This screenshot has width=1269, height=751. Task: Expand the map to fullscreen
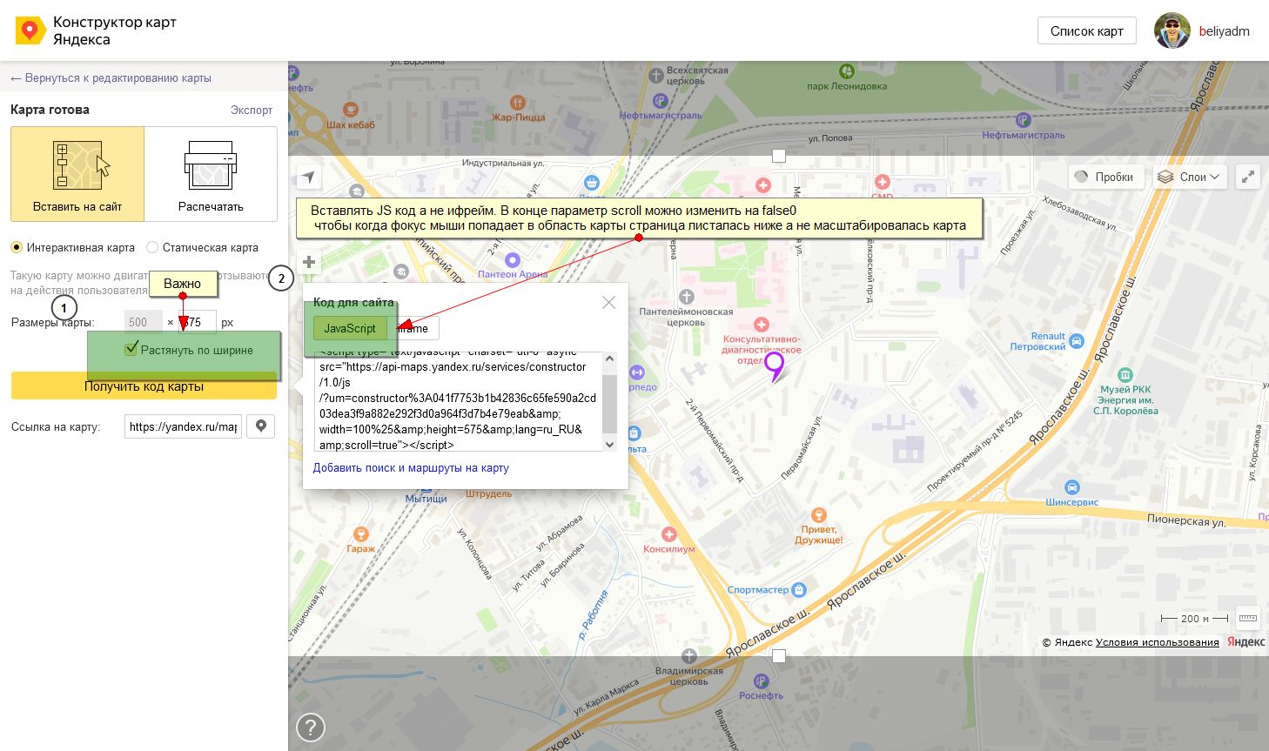click(x=1248, y=177)
